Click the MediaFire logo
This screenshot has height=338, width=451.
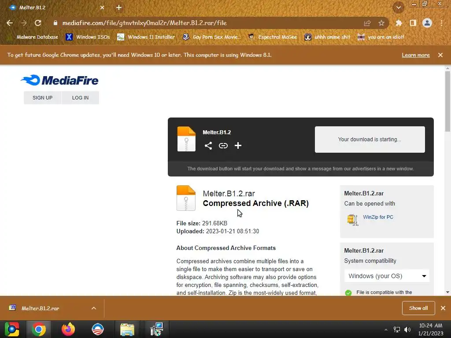pos(59,80)
